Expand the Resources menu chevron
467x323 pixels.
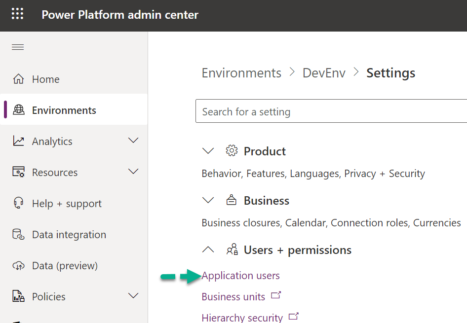(x=133, y=172)
